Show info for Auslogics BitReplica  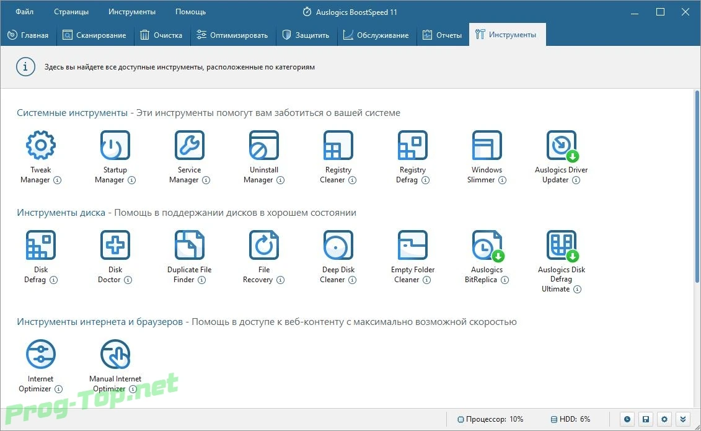click(505, 280)
